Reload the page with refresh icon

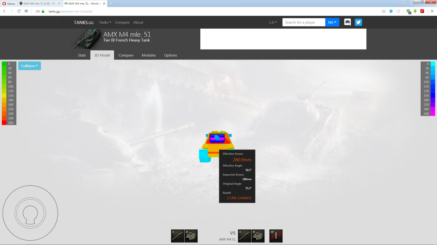click(19, 11)
